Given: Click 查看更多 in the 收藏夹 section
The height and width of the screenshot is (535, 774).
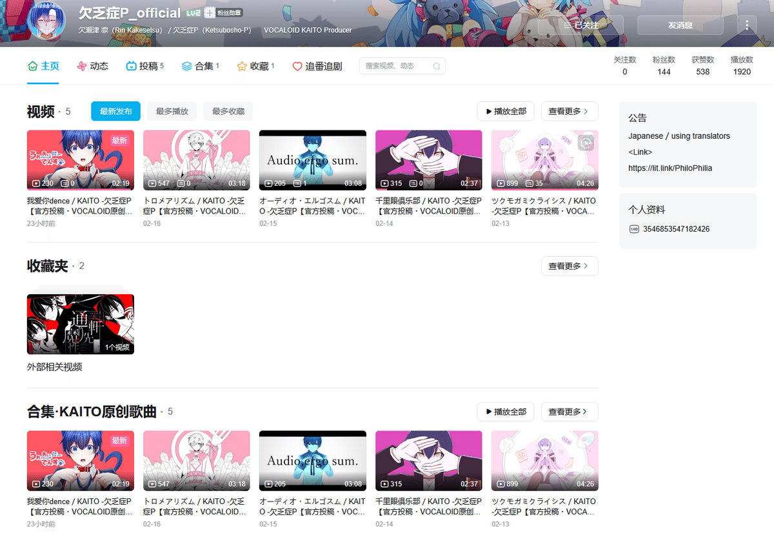Looking at the screenshot, I should pyautogui.click(x=570, y=266).
